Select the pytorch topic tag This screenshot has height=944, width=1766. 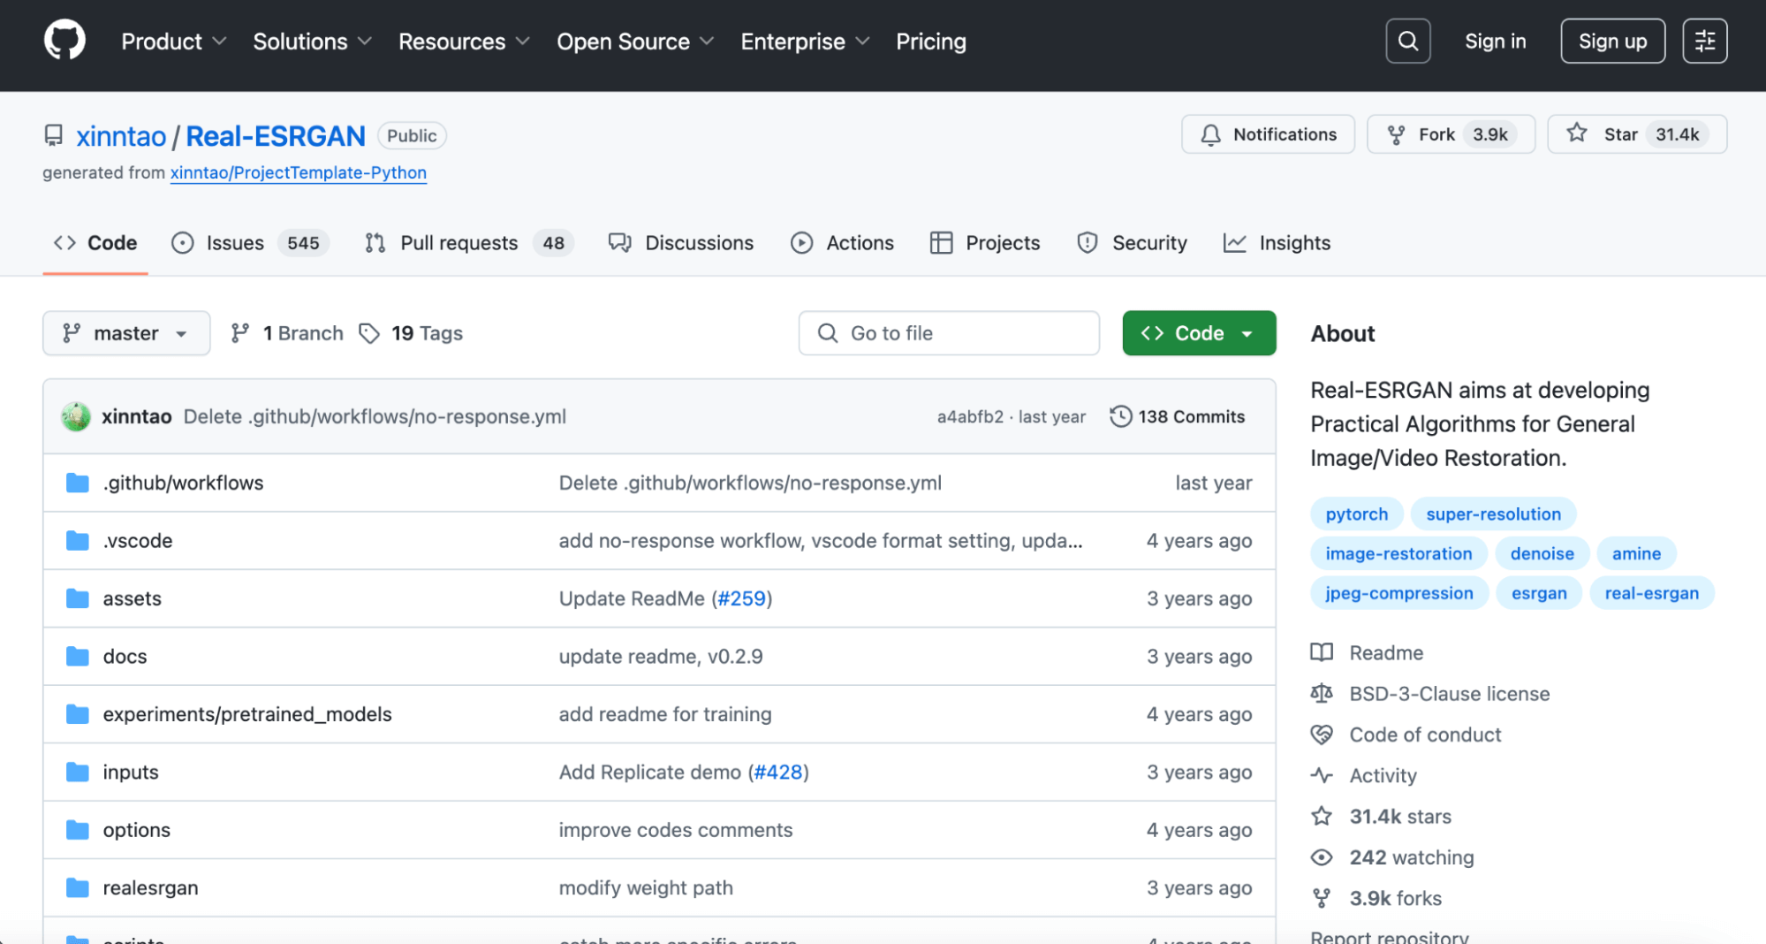click(x=1356, y=514)
